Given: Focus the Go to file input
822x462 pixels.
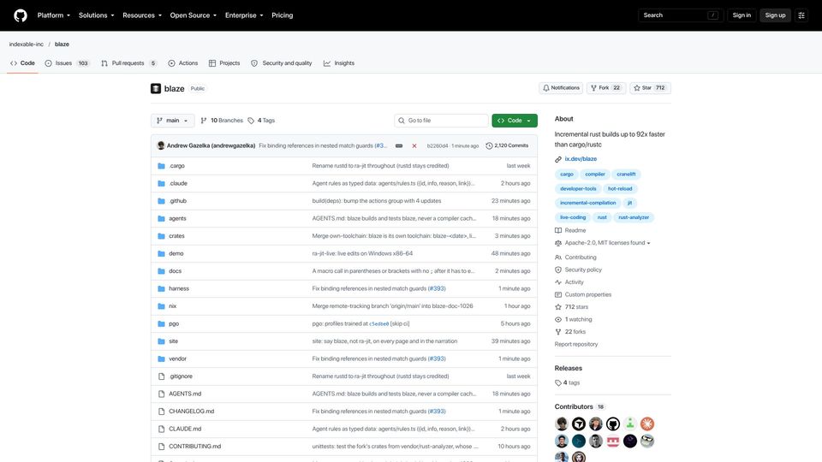Looking at the screenshot, I should pyautogui.click(x=441, y=121).
